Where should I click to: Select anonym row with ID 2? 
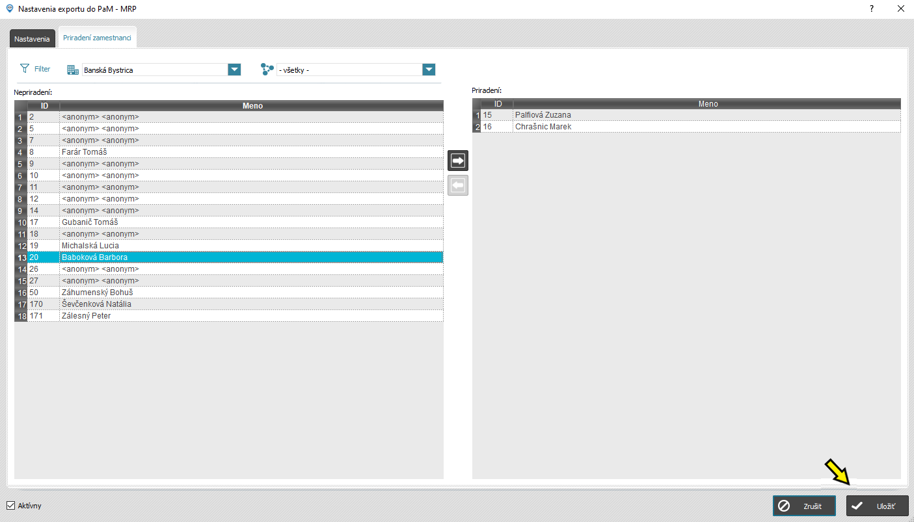click(229, 117)
